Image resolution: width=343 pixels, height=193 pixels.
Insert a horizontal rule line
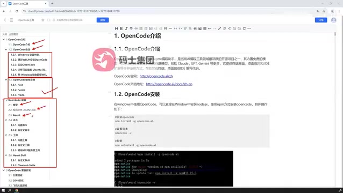[170, 28]
